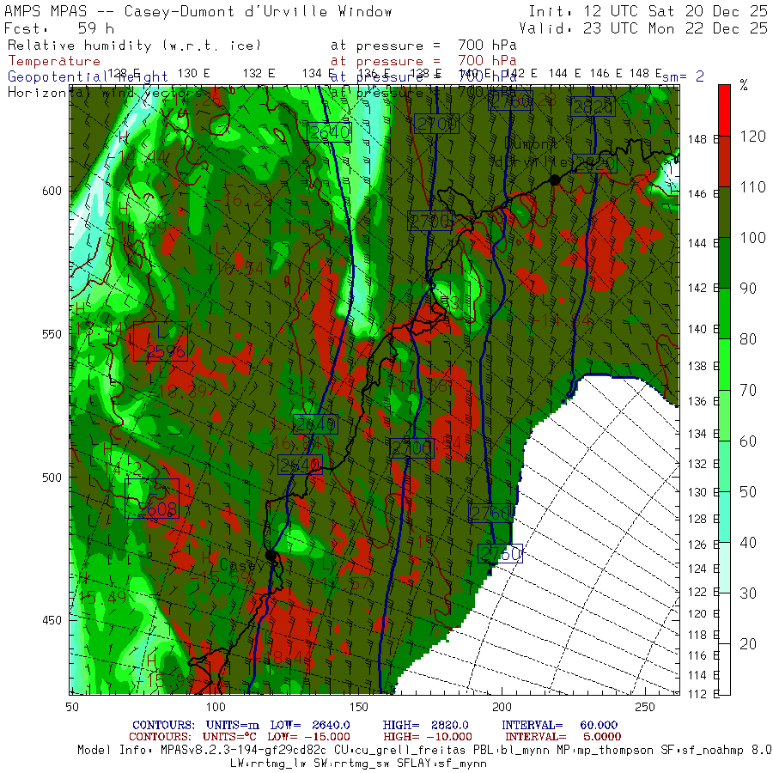Click the blue 'INTERVAL= 60.000' contour text
Image resolution: width=773 pixels, height=773 pixels.
[559, 725]
